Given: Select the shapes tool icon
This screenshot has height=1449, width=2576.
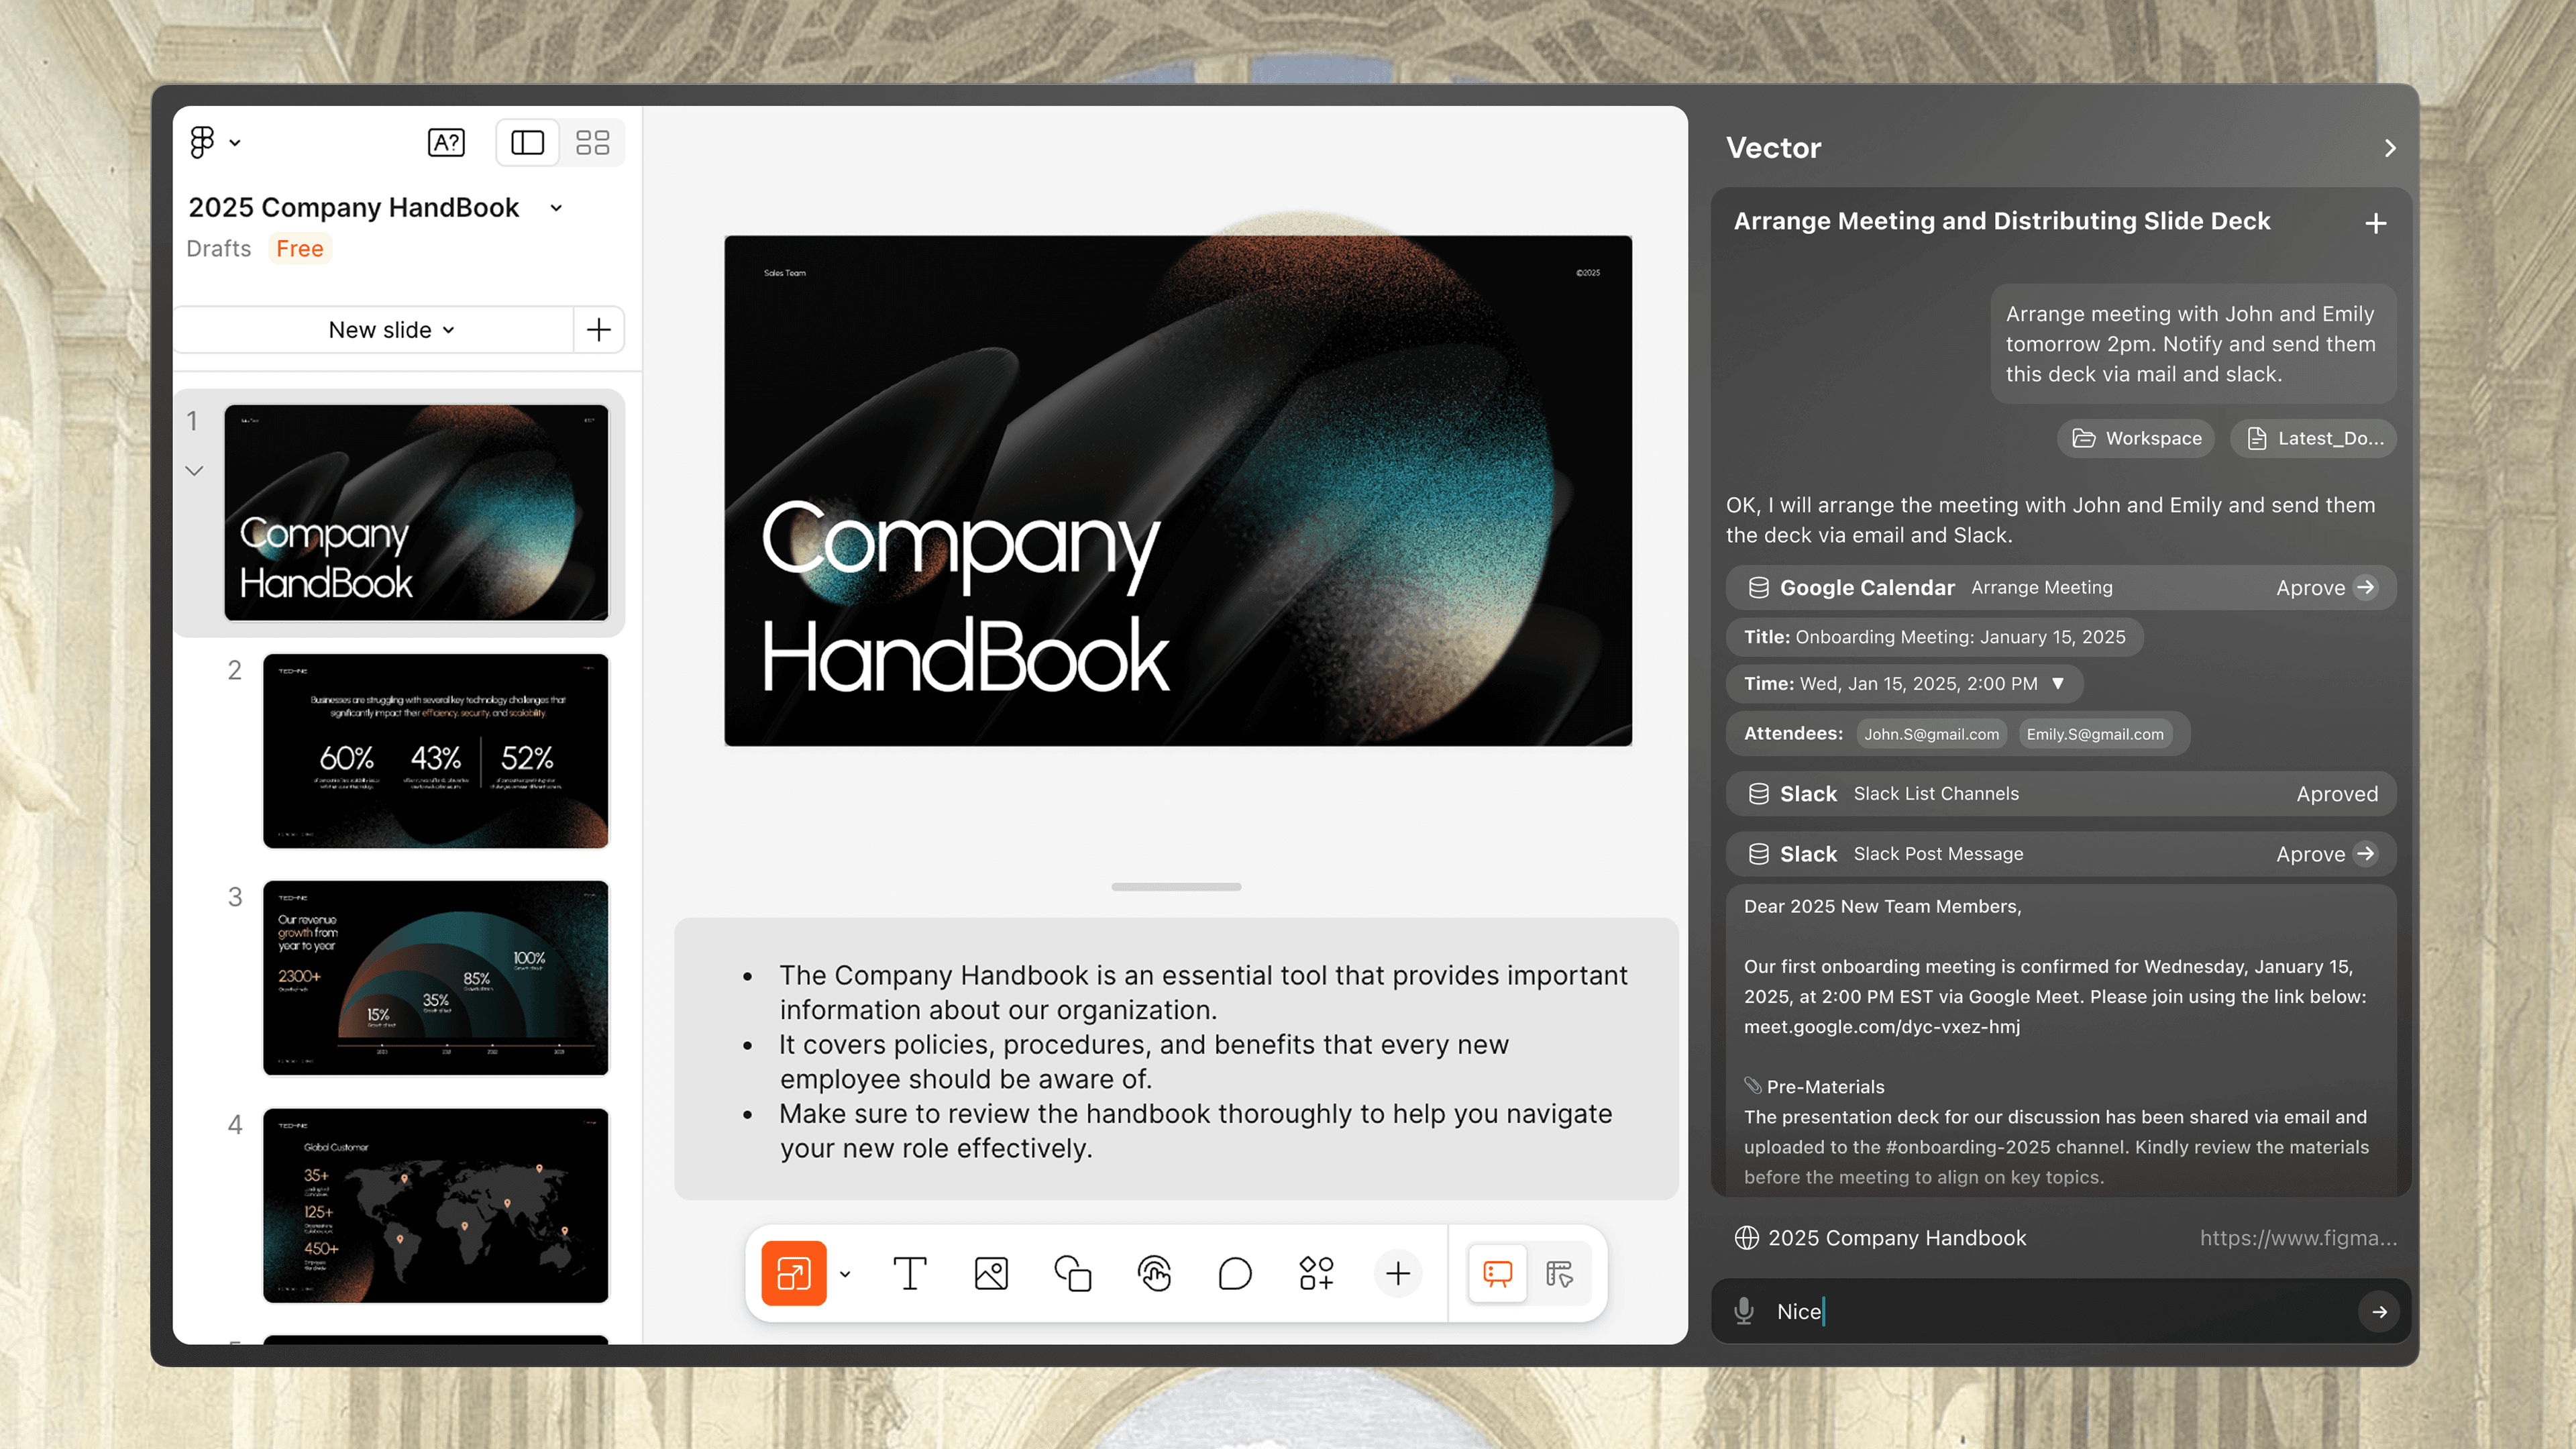Looking at the screenshot, I should 1073,1273.
